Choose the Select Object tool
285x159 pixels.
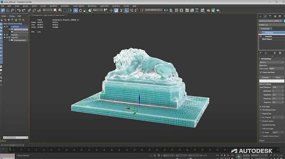(x=55, y=10)
